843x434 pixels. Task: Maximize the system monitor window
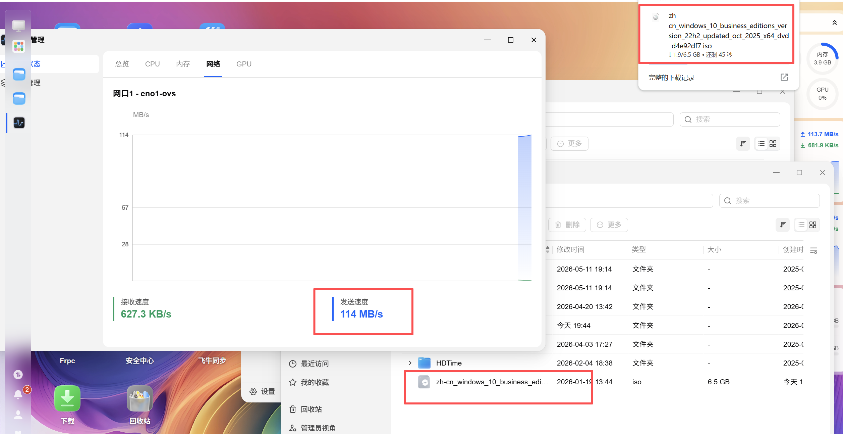tap(511, 40)
